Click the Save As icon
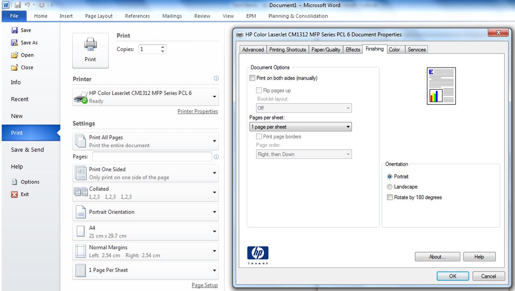 [x=15, y=43]
